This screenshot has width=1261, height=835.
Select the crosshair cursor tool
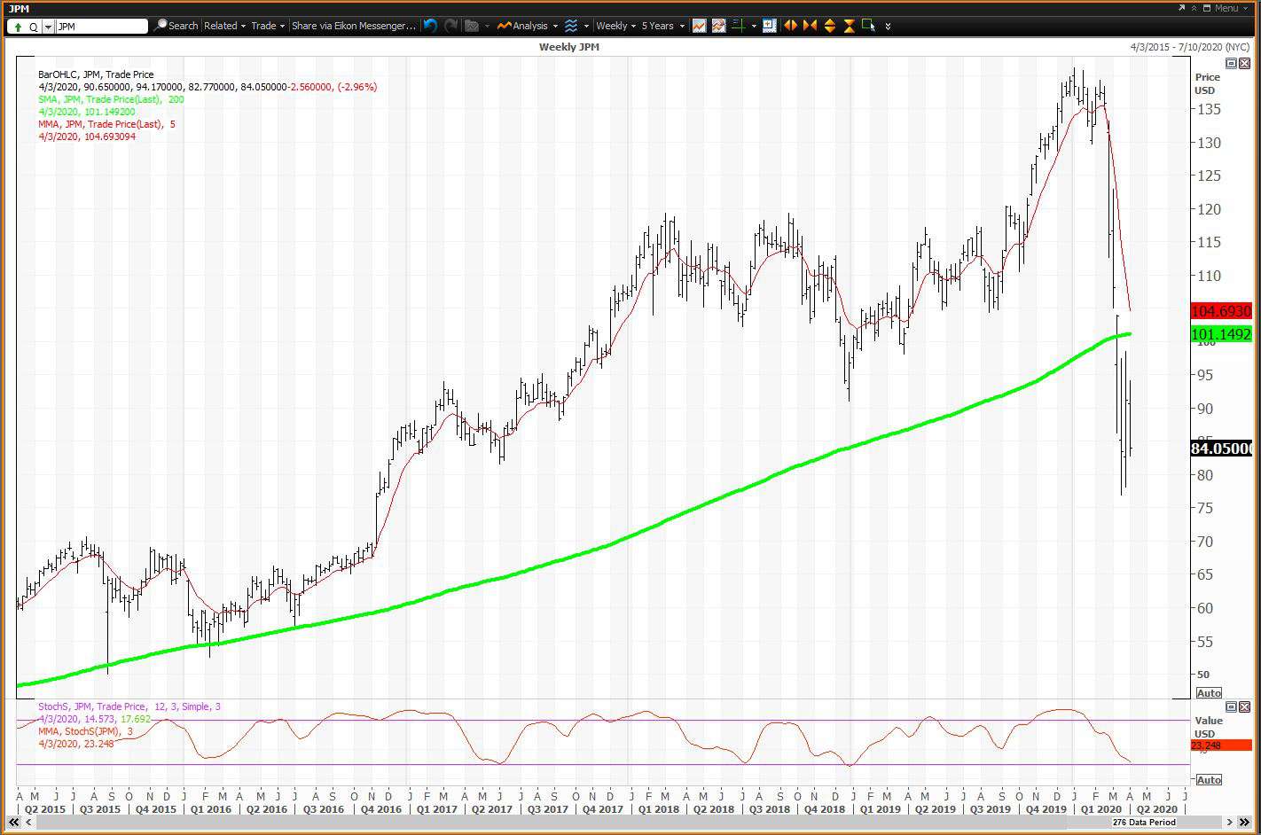[x=740, y=26]
